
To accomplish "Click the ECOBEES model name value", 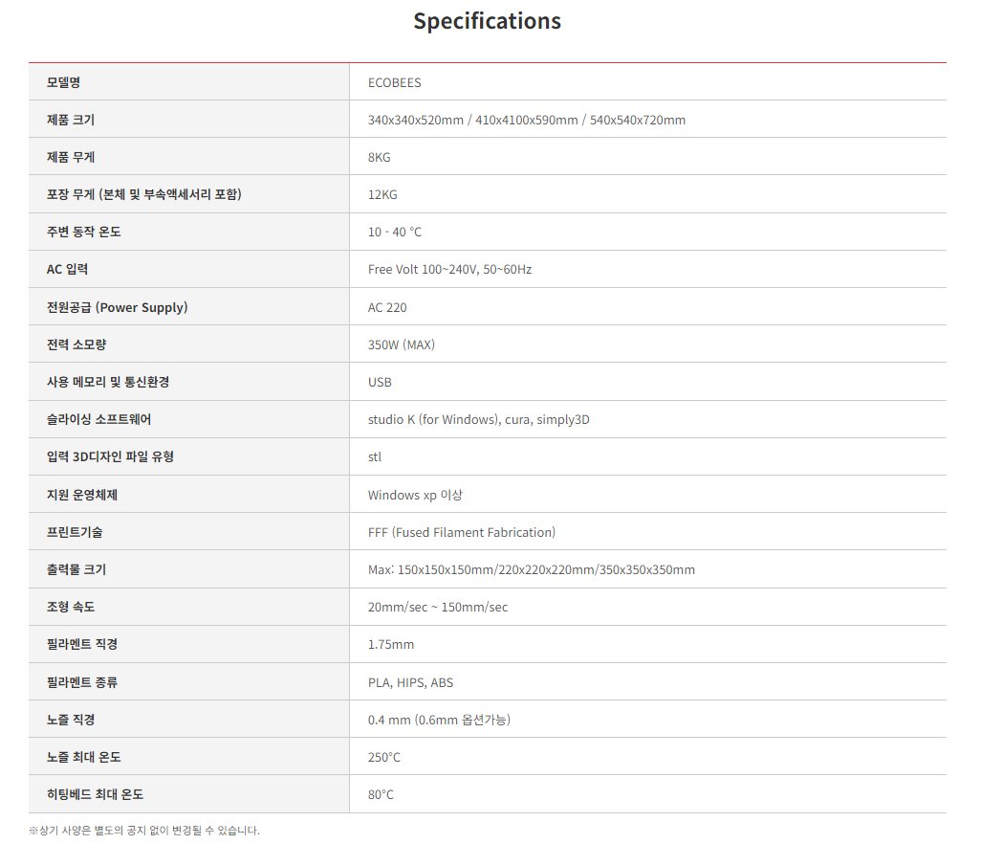I will tap(394, 82).
